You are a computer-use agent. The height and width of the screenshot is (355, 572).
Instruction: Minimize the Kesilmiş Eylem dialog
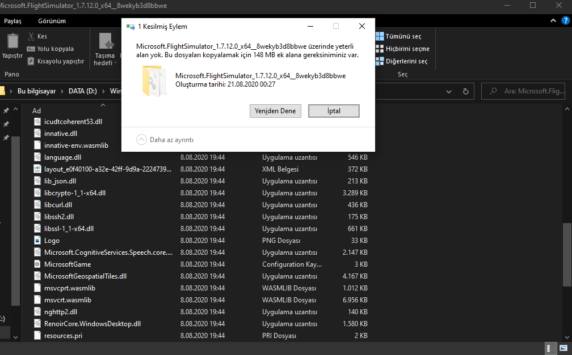[310, 26]
